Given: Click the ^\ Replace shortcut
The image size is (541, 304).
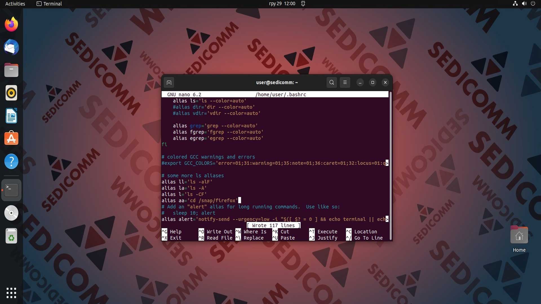Looking at the screenshot, I should [x=250, y=238].
